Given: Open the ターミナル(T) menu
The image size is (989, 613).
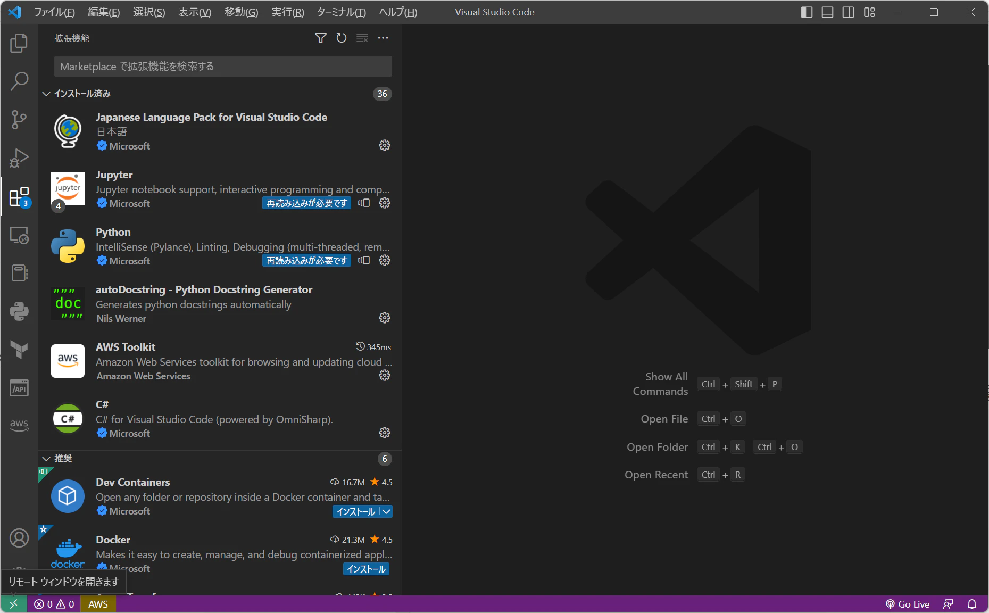Looking at the screenshot, I should [x=341, y=12].
